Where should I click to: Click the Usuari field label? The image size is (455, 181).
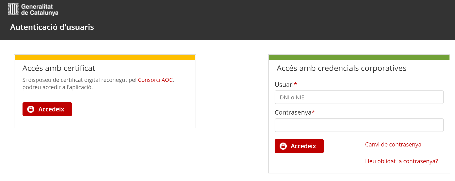(x=284, y=85)
